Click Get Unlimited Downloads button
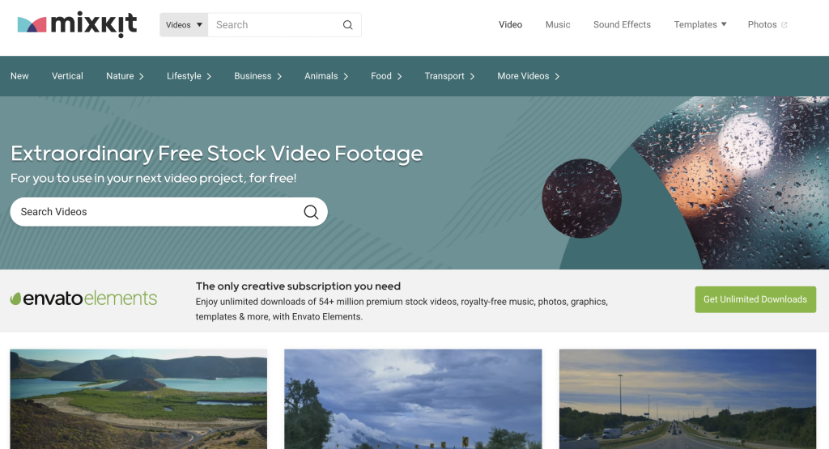The height and width of the screenshot is (449, 829). [755, 299]
